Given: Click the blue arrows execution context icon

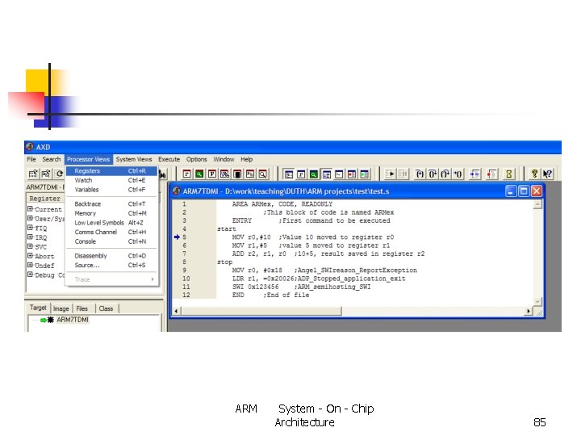Looking at the screenshot, I should [474, 174].
